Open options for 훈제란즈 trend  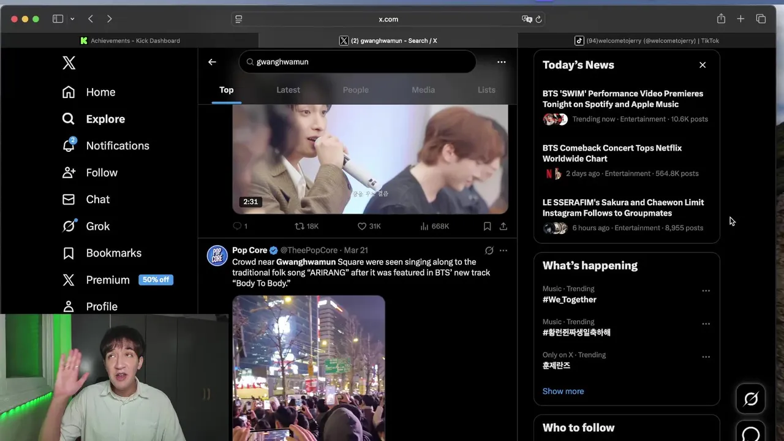pyautogui.click(x=706, y=357)
